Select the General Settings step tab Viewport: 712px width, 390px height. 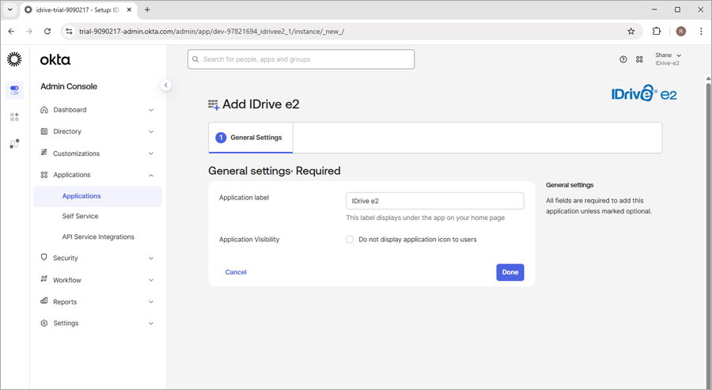250,138
